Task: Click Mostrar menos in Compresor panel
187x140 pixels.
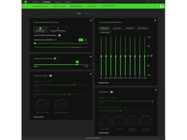Action: [x=104, y=133]
